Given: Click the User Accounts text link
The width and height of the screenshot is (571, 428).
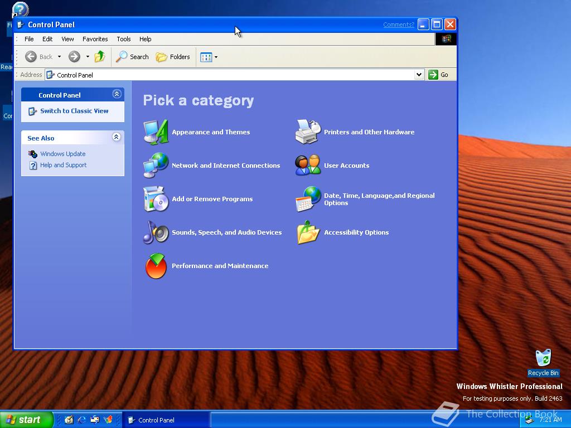Looking at the screenshot, I should tap(347, 166).
